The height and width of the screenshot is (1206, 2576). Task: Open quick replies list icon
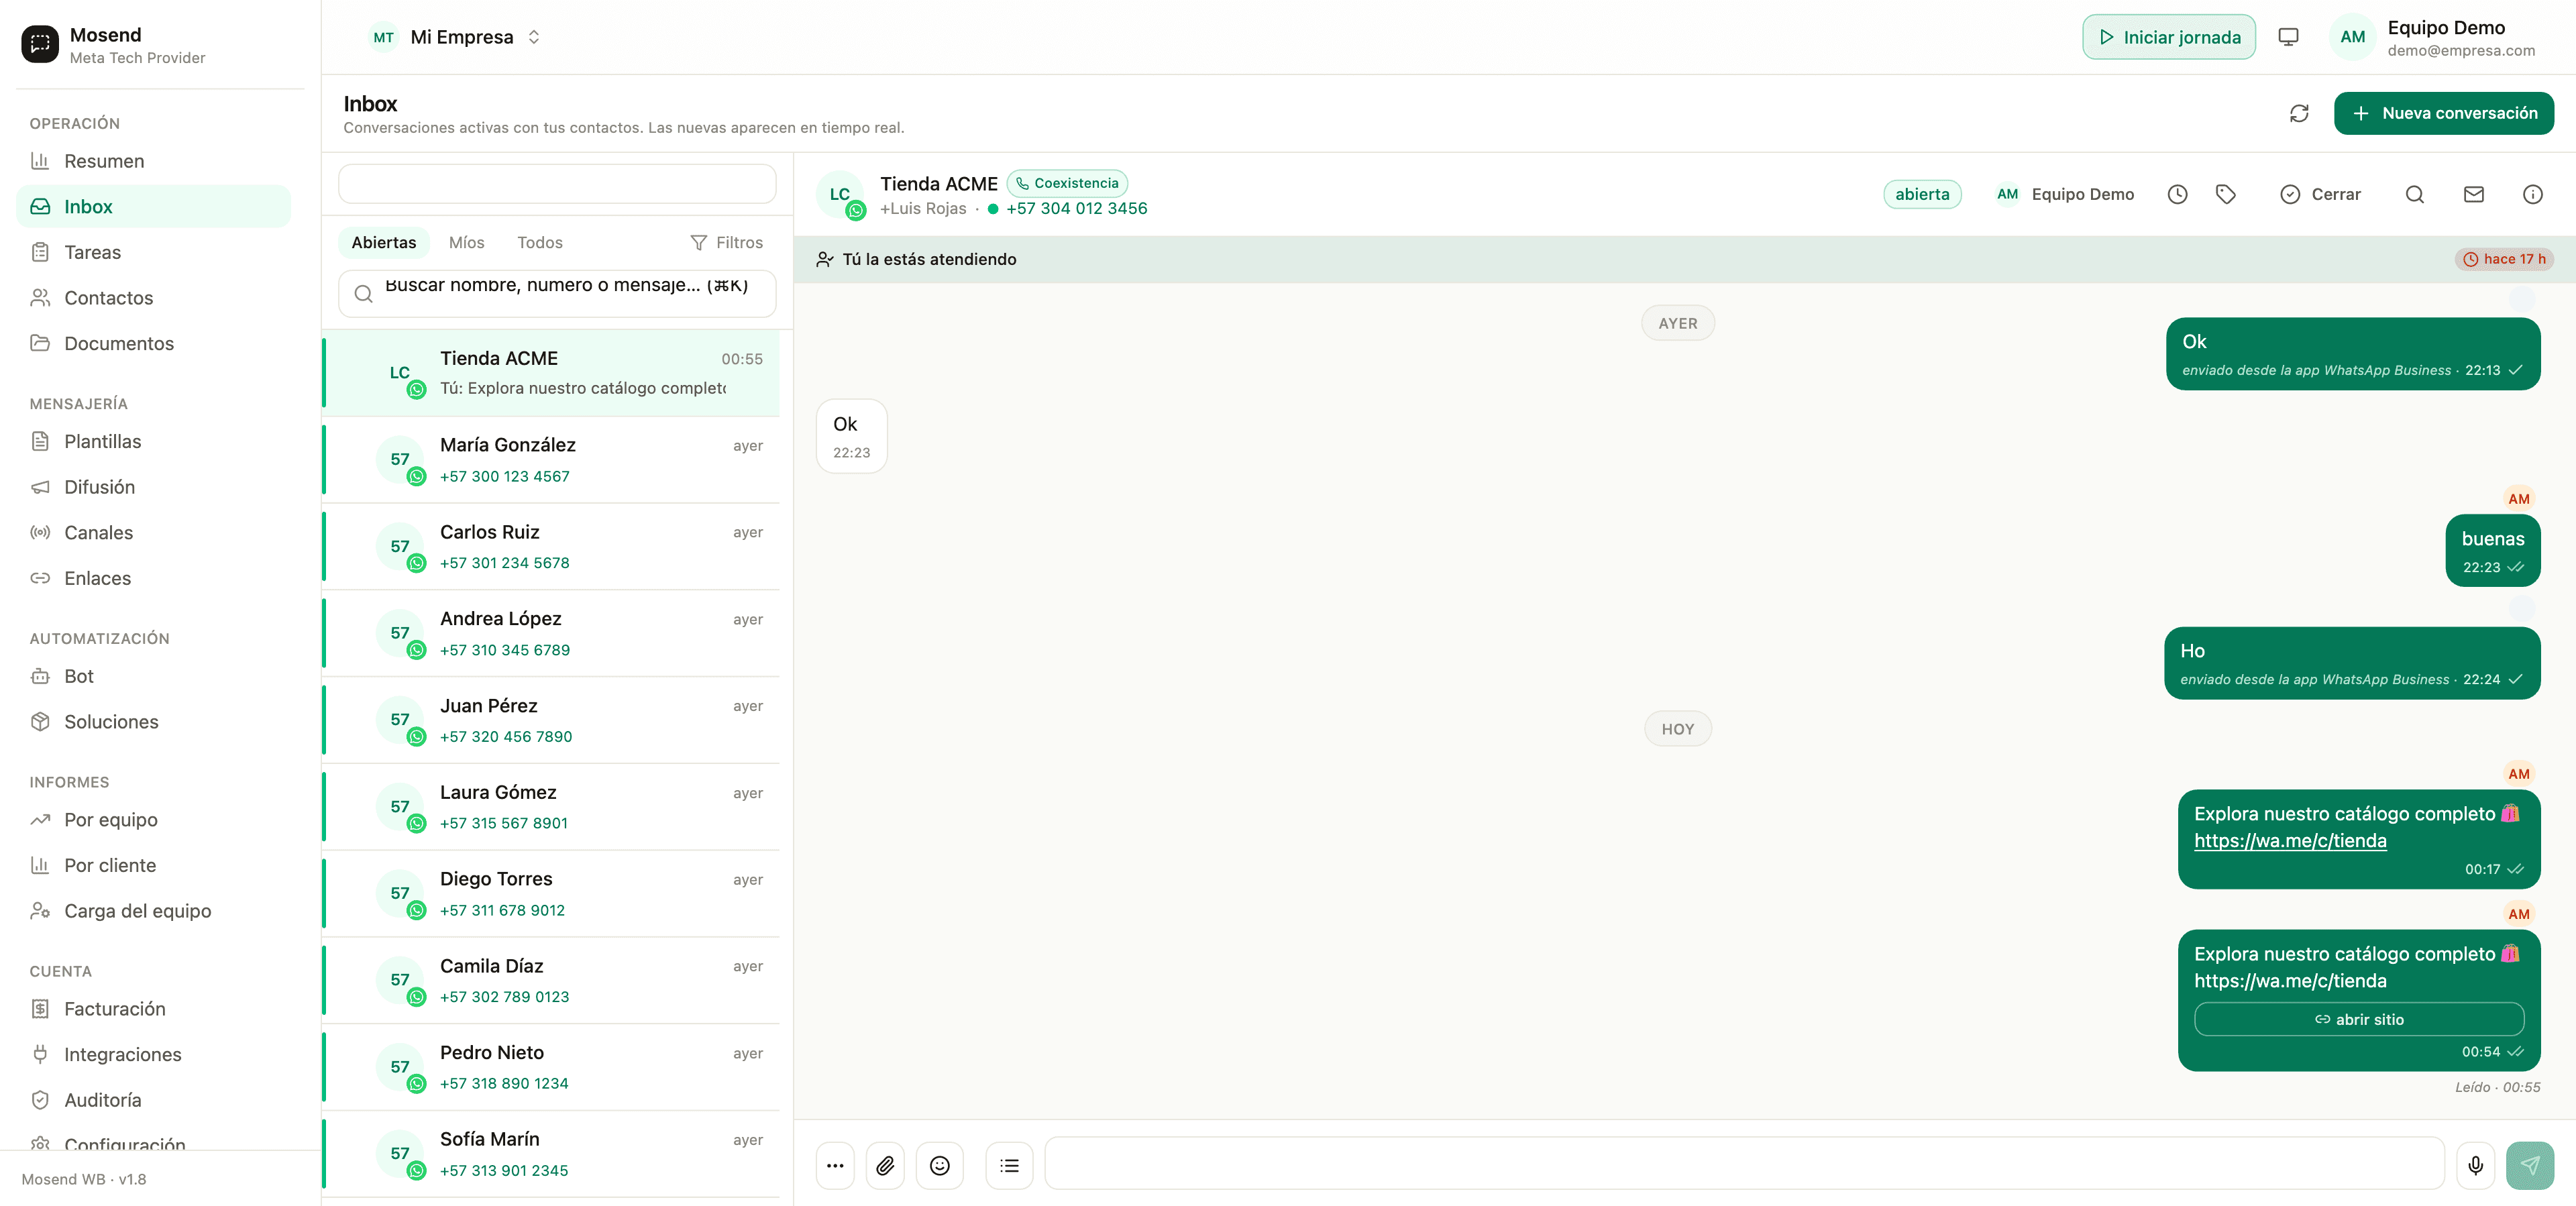(1009, 1165)
